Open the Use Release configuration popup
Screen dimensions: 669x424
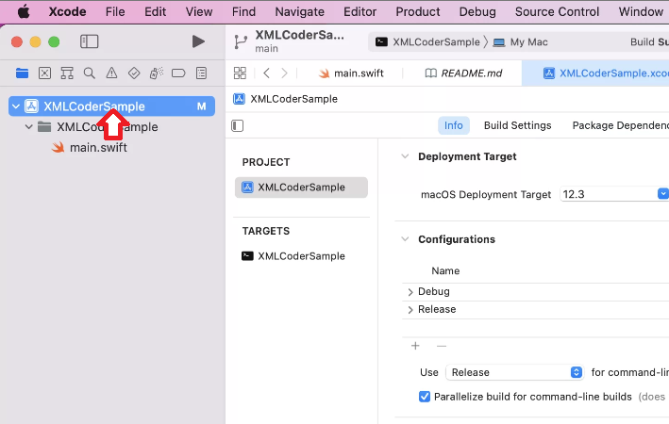tap(514, 372)
